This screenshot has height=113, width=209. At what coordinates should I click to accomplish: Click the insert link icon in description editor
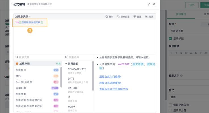click(201, 53)
